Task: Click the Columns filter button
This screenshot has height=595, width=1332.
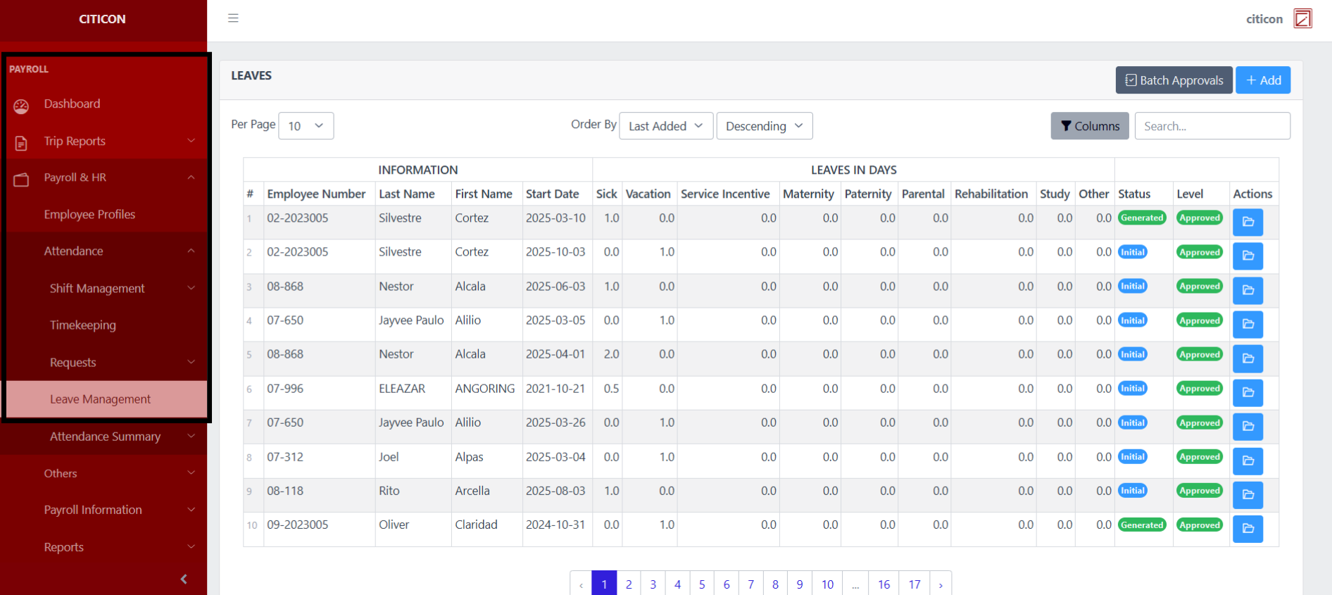Action: (1089, 126)
